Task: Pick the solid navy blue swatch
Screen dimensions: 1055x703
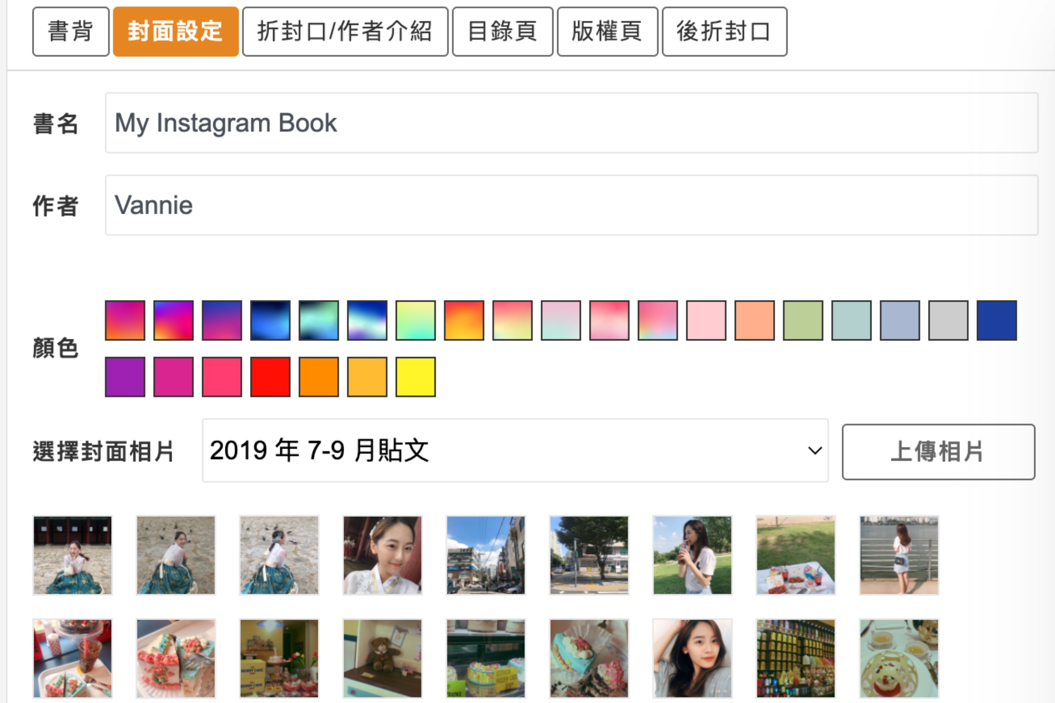Action: tap(997, 320)
